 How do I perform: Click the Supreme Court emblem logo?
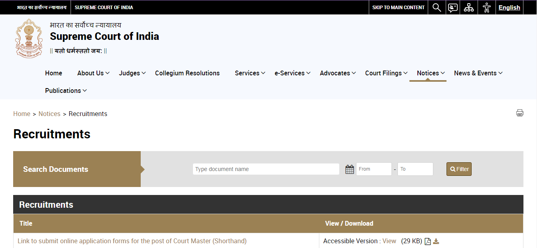point(29,38)
